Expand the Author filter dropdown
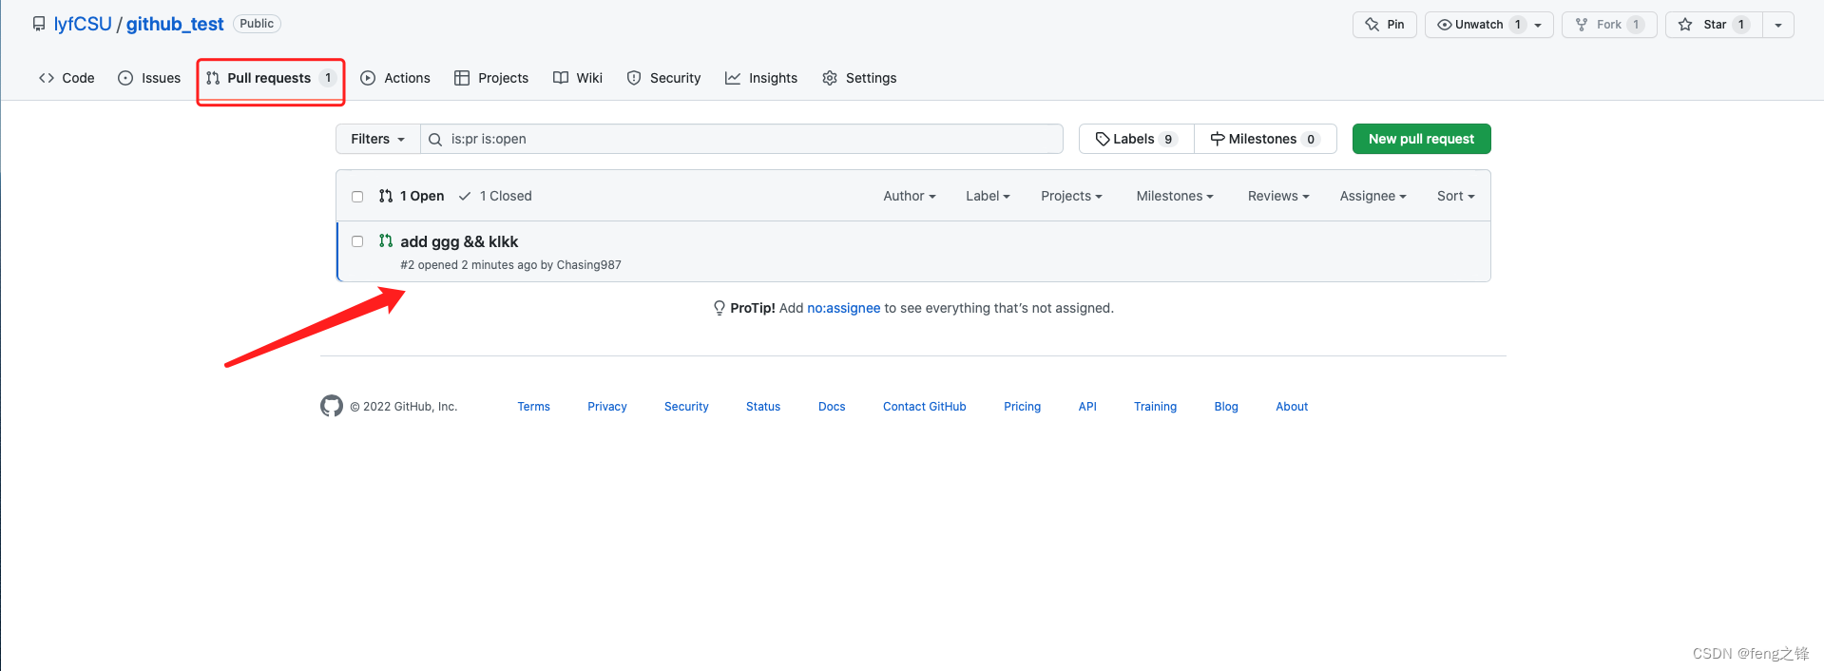 (x=910, y=196)
